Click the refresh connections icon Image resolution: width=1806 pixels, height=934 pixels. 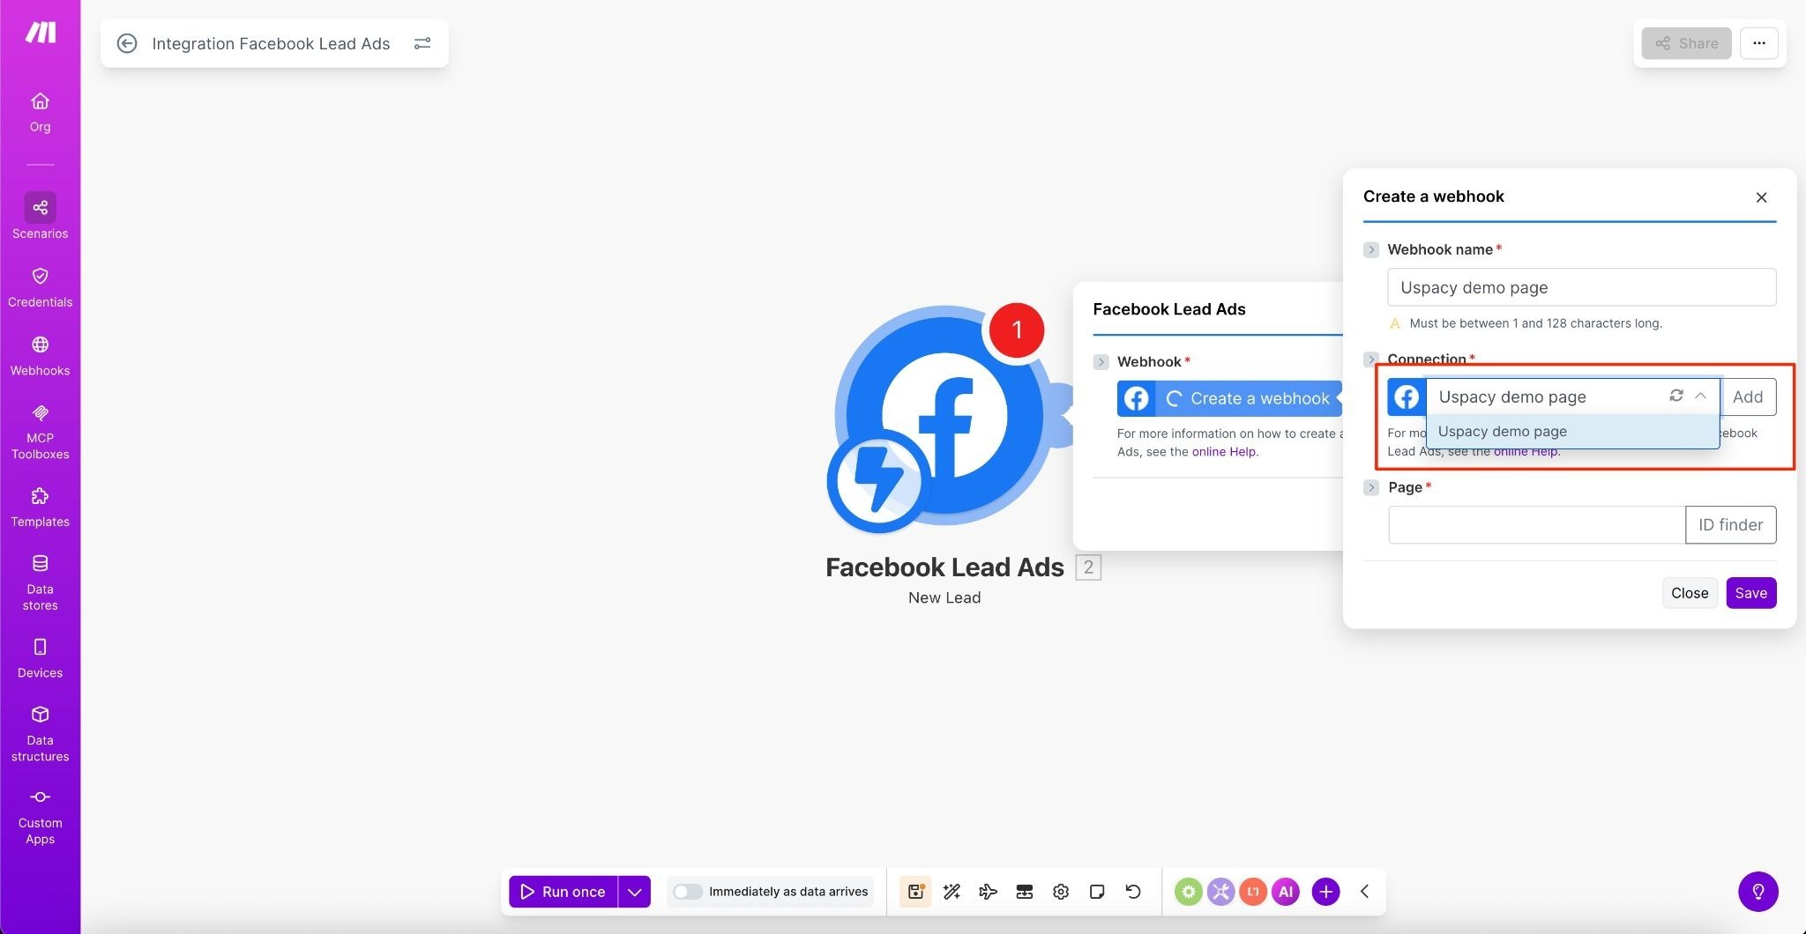tap(1676, 396)
